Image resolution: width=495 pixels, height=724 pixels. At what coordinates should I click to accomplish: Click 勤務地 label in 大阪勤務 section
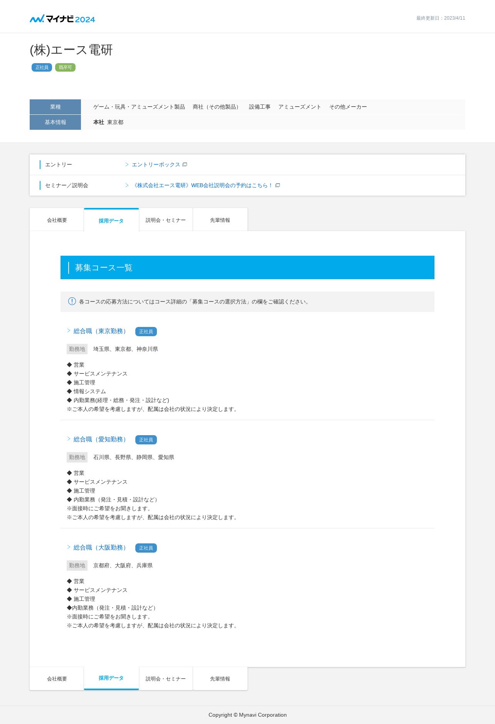[x=77, y=565]
